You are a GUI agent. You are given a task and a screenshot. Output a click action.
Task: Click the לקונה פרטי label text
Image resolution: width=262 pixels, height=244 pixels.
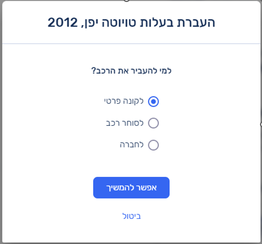[x=124, y=101]
